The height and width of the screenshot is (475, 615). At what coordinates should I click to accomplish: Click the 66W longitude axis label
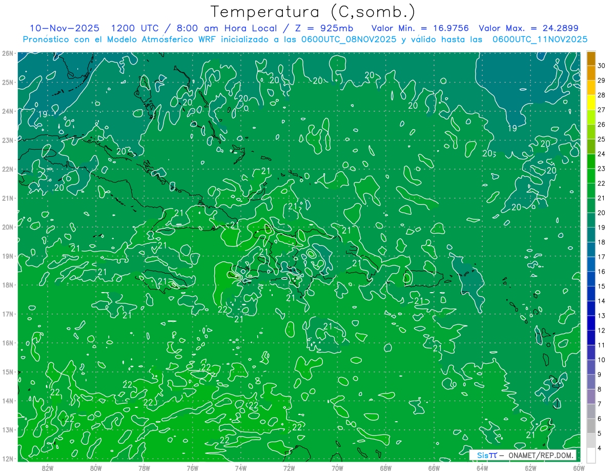[x=434, y=468]
